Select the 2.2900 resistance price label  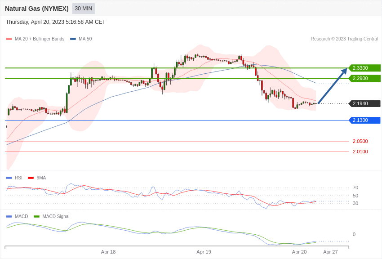click(x=364, y=78)
